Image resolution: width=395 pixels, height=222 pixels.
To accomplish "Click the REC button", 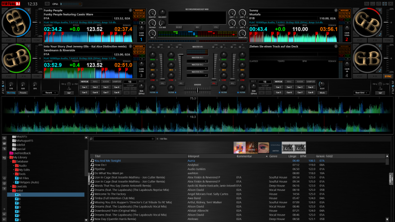I will pyautogui.click(x=197, y=27).
